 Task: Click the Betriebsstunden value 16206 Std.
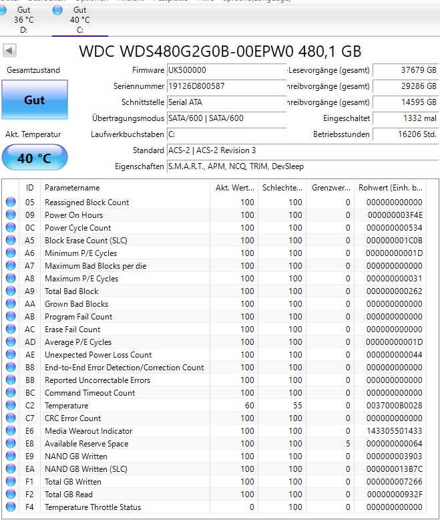point(405,134)
